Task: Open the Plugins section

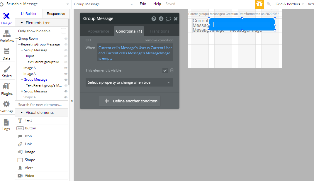Action: [x=7, y=89]
